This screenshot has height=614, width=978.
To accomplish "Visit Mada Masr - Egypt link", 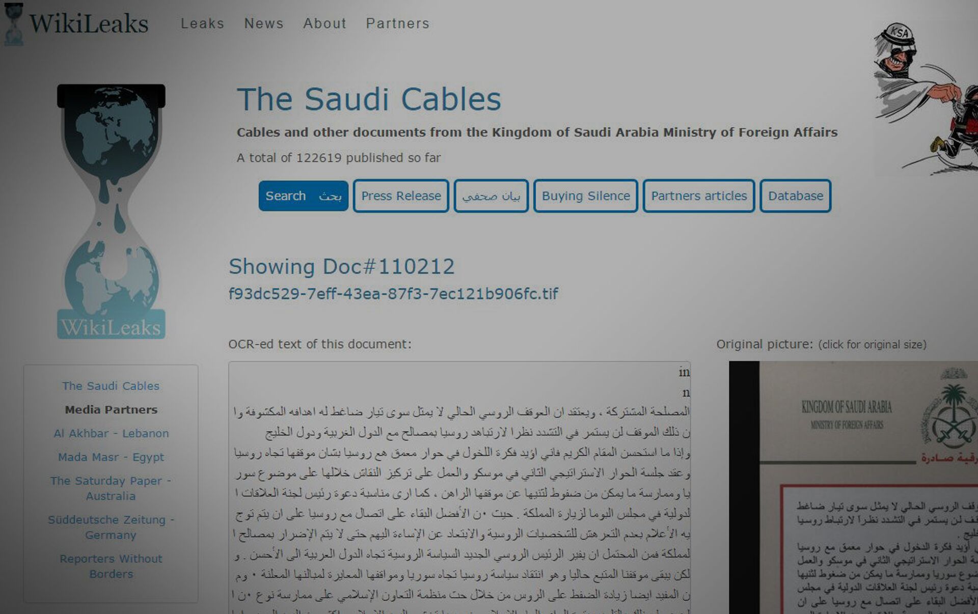I will [x=111, y=457].
